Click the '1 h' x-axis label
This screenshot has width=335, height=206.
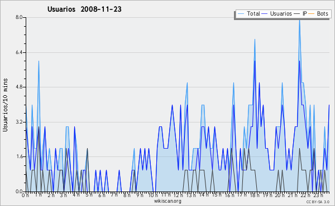tap(39, 195)
